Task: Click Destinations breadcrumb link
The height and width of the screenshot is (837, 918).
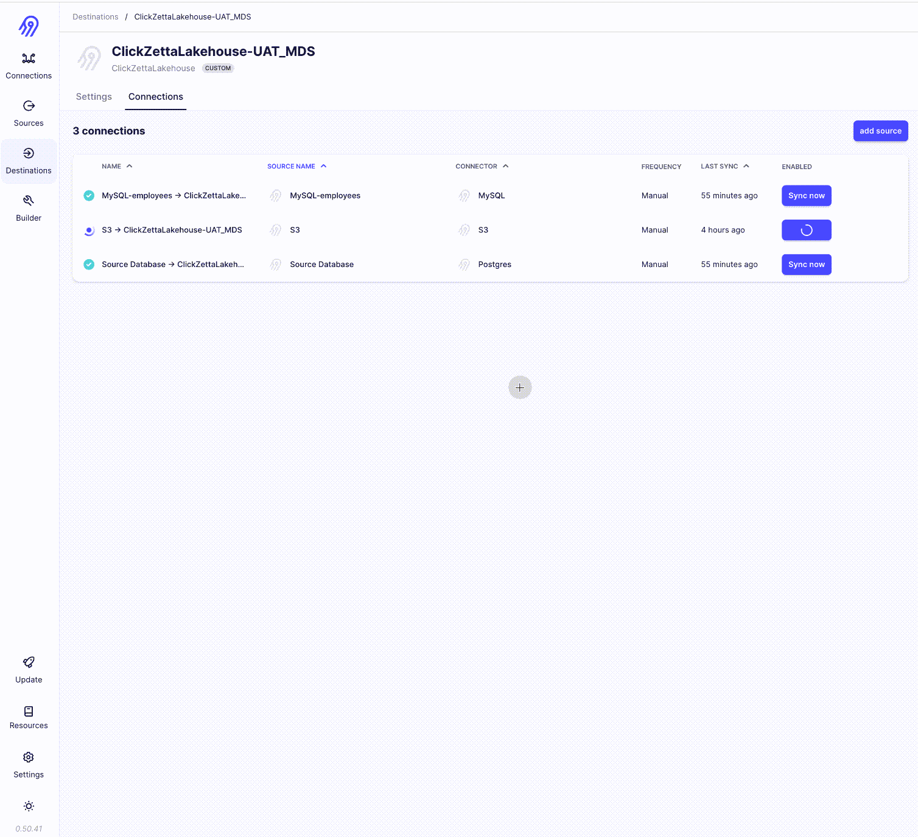Action: coord(96,17)
